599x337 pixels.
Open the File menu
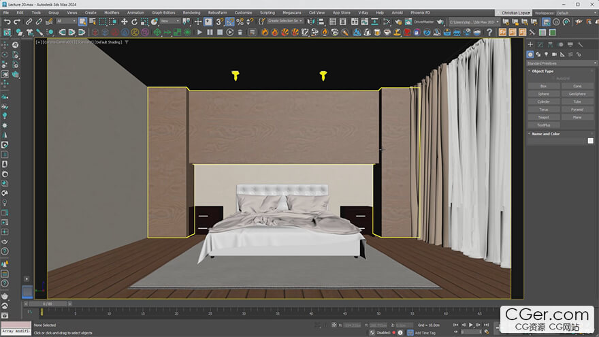[6, 13]
